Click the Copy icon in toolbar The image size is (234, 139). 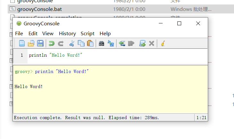coord(81,43)
